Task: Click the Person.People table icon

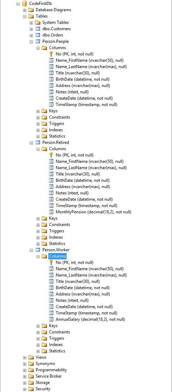Action: pos(38,41)
